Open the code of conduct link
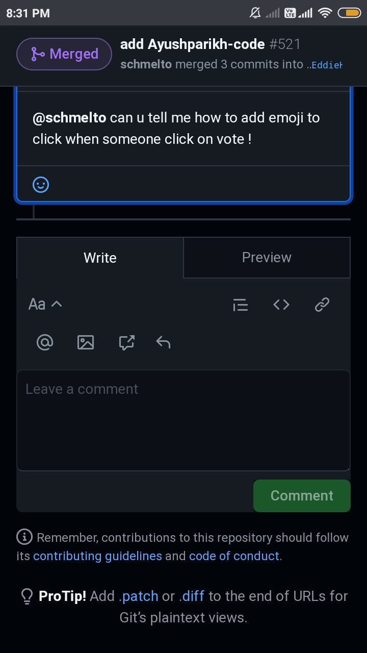Image resolution: width=367 pixels, height=653 pixels. pos(233,556)
